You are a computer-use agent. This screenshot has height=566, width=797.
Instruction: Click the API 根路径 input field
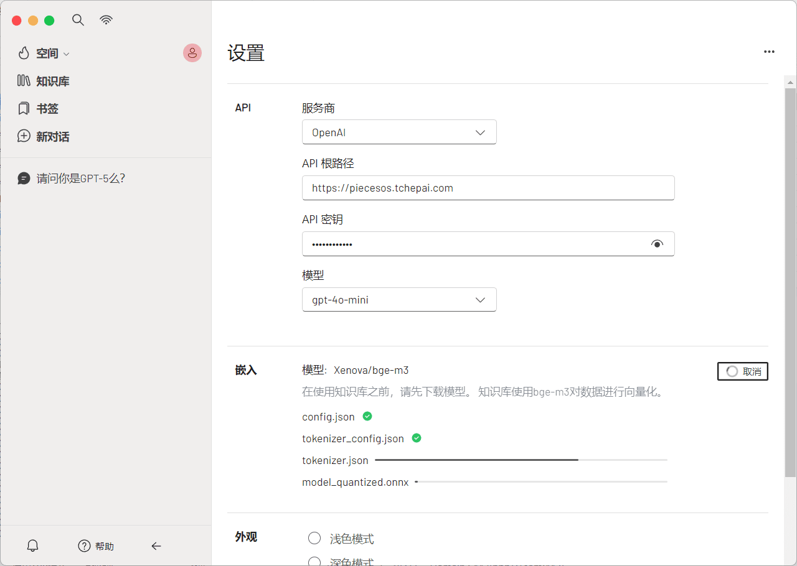tap(488, 188)
